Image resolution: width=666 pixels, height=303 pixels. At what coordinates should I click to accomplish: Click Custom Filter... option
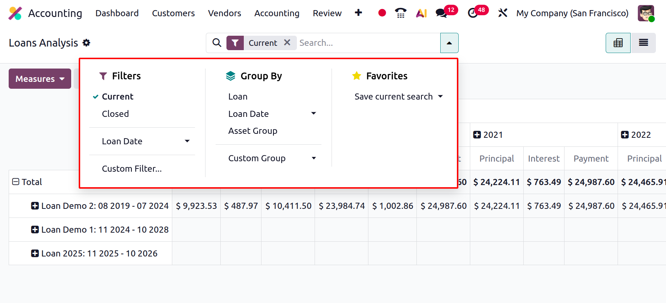(x=132, y=169)
